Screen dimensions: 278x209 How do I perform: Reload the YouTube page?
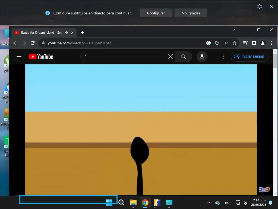[x=33, y=43]
